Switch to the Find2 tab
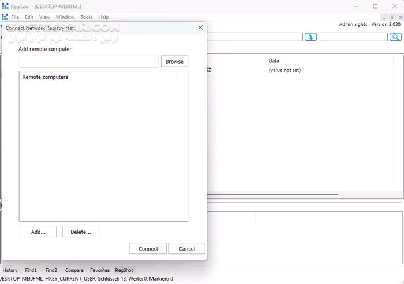 click(x=51, y=270)
